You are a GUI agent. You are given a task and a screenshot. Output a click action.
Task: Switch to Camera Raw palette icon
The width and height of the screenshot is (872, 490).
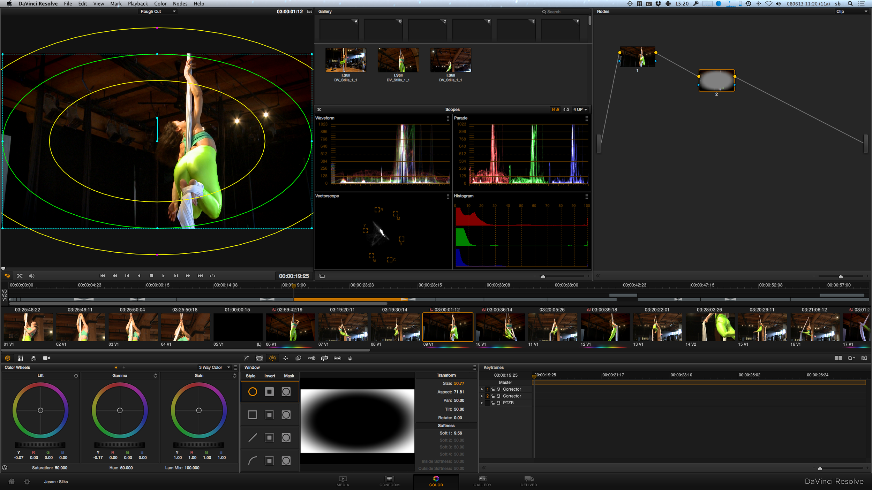[46, 358]
